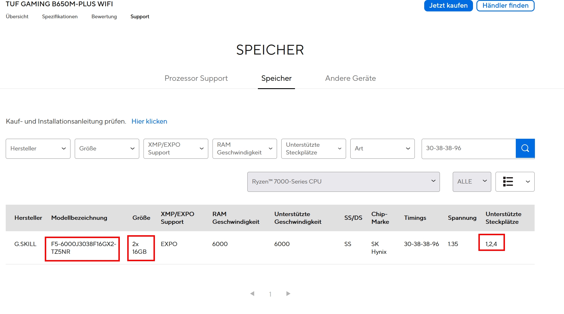Screen dimensions: 564x314
Task: Open the Größe filter dropdown
Action: pos(107,148)
